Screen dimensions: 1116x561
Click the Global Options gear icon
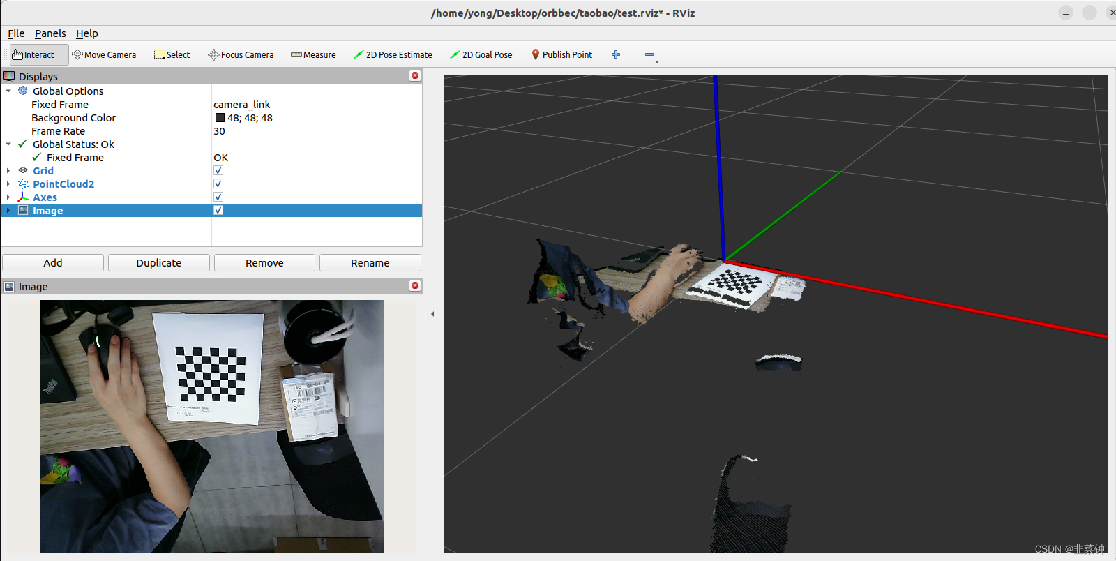click(x=23, y=91)
